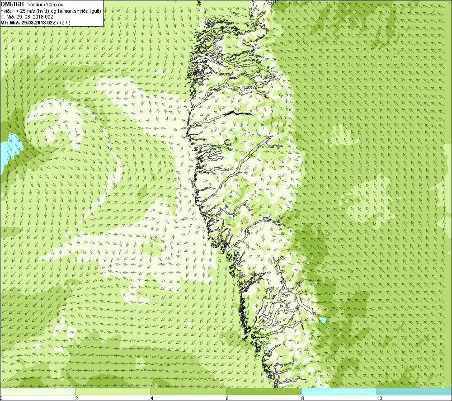Click the legend scale label '6'
Image resolution: width=452 pixels, height=401 pixels.
227,398
